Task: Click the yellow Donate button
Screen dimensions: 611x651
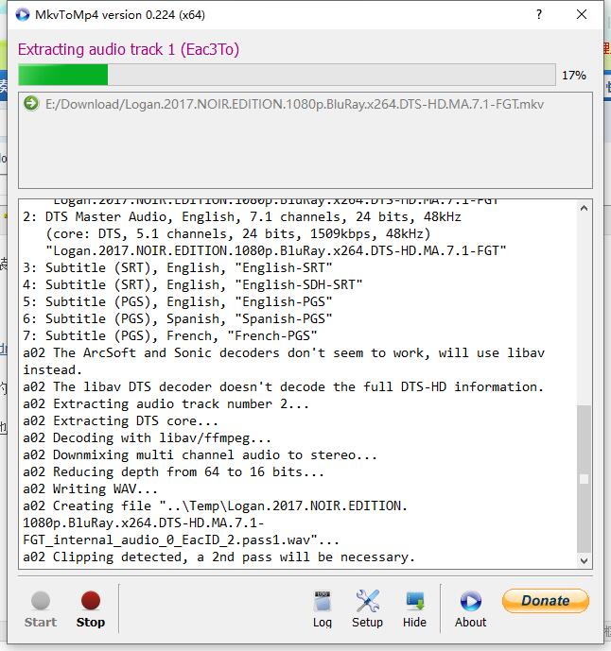Action: tap(546, 600)
